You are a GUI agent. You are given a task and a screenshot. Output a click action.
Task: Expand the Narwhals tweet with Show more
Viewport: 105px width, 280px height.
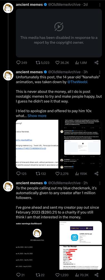pos(37,116)
